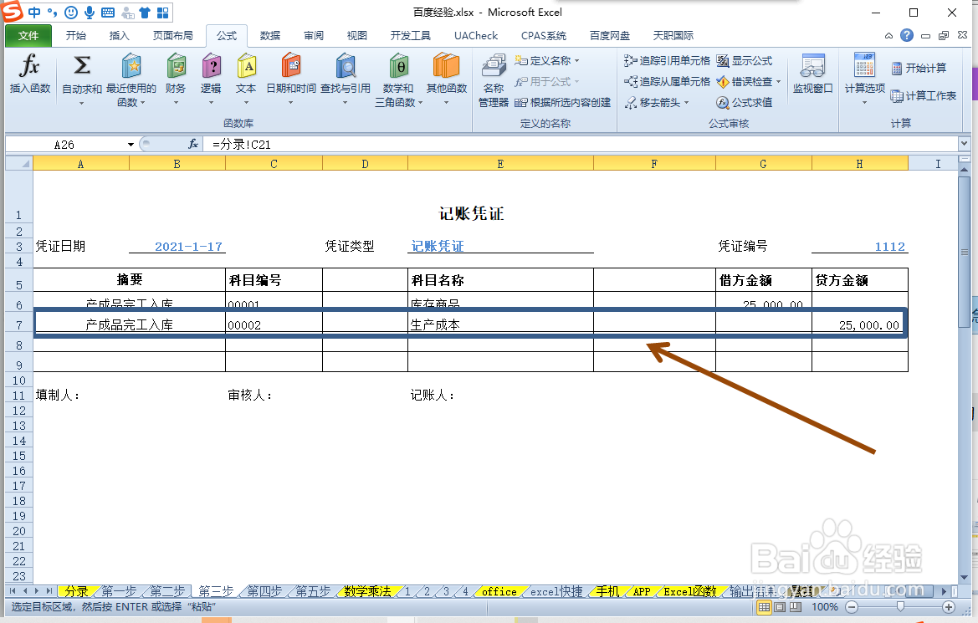Viewport: 978px width, 623px height.
Task: Open the Financial (财务) functions icon
Action: [x=176, y=65]
